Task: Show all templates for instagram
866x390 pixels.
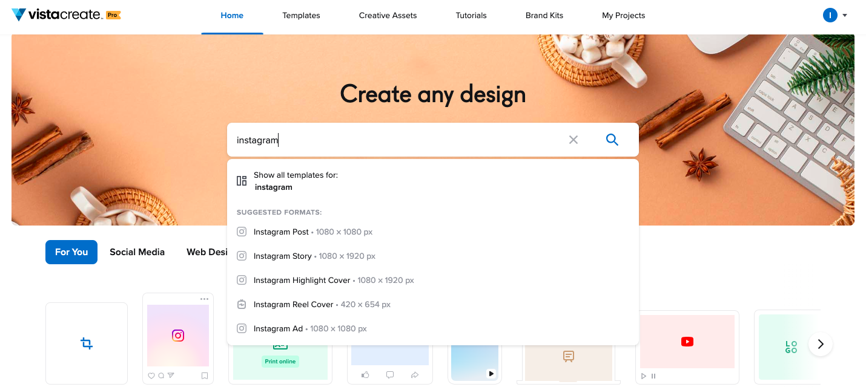Action: click(296, 181)
